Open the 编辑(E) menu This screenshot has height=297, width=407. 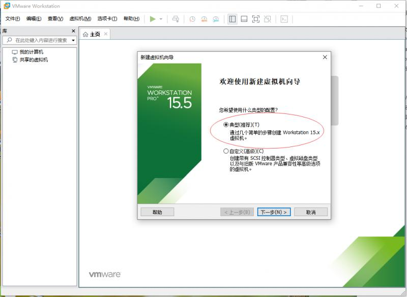pos(34,19)
